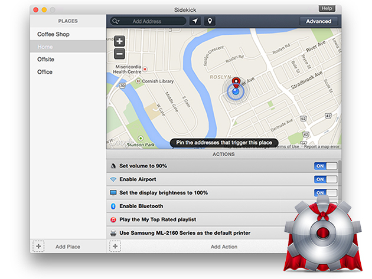Toggle the display brightness ON switch
The height and width of the screenshot is (279, 372).
point(325,193)
